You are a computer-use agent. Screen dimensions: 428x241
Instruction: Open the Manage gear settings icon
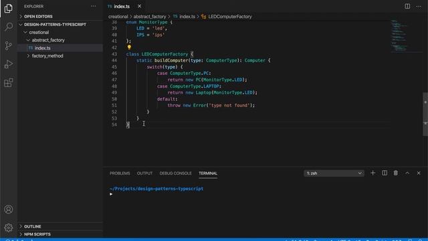pyautogui.click(x=9, y=228)
